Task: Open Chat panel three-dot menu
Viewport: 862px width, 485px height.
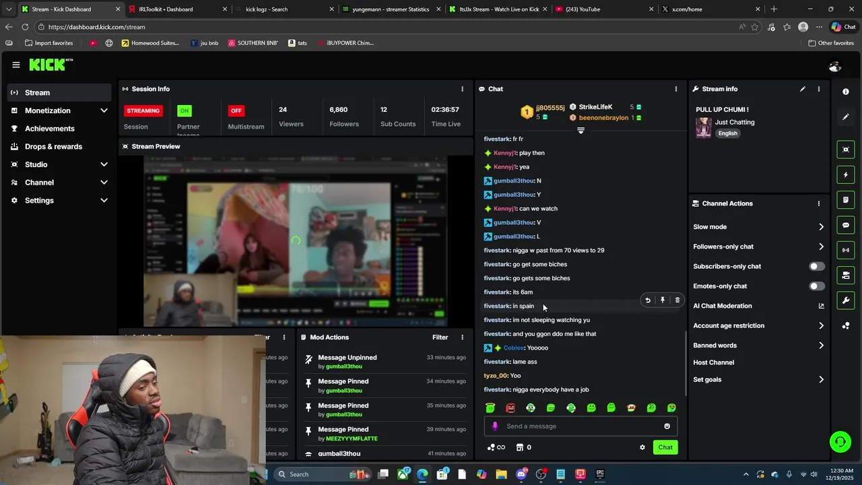Action: click(676, 89)
